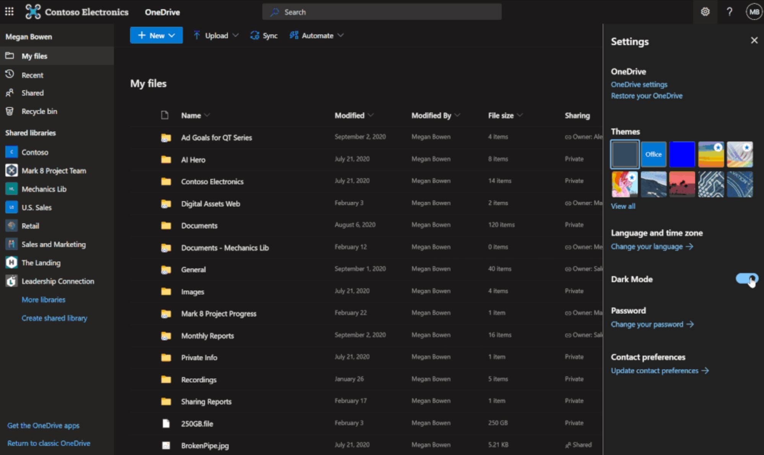
Task: Open the Documents - Mechanics Lib folder
Action: coord(225,248)
